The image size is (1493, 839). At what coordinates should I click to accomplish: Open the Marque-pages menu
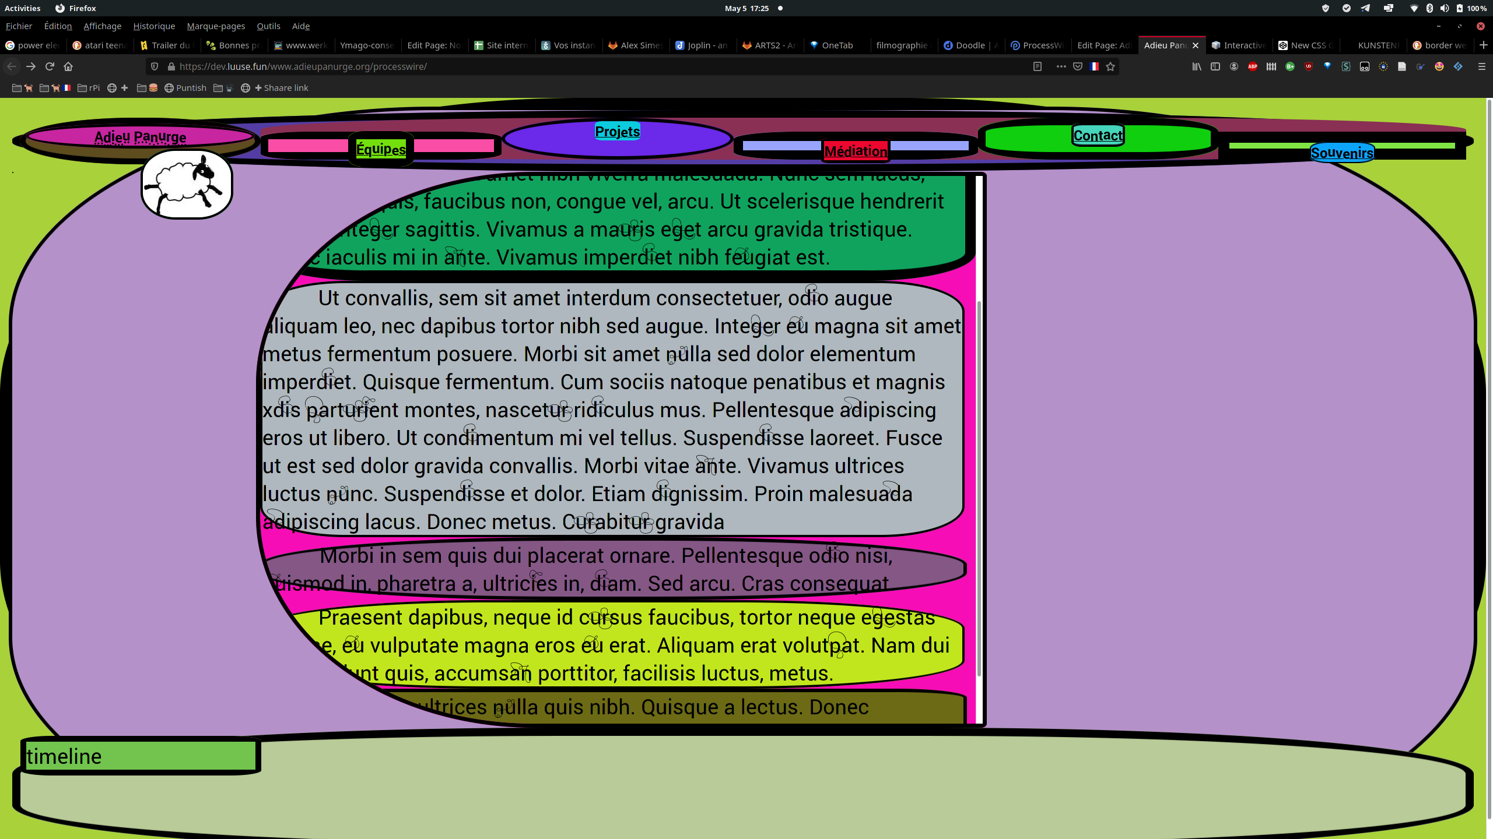click(216, 26)
